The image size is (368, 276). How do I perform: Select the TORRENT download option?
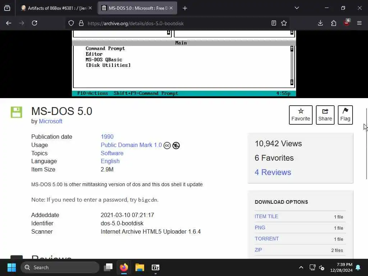click(x=267, y=239)
